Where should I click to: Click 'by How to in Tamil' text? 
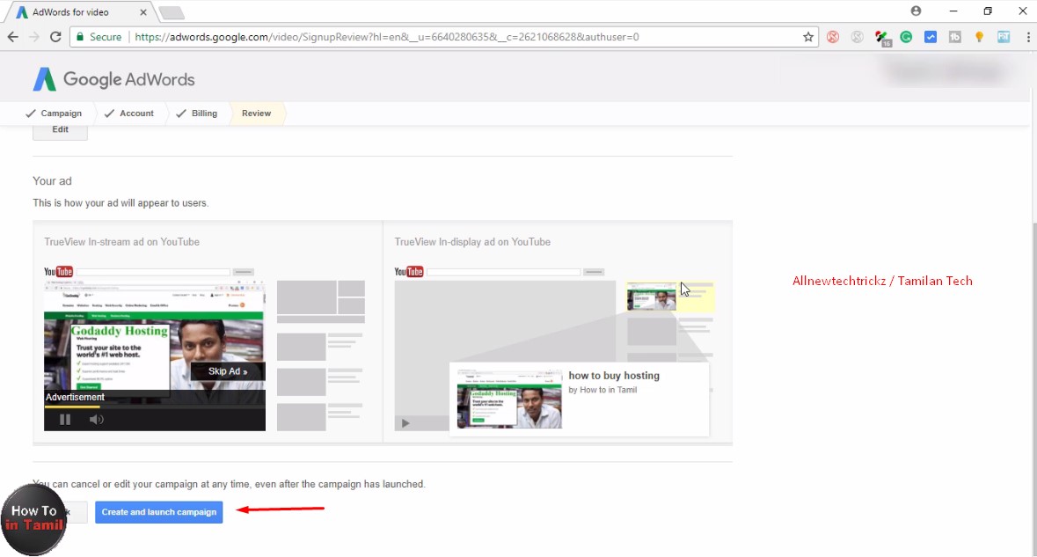[602, 391]
